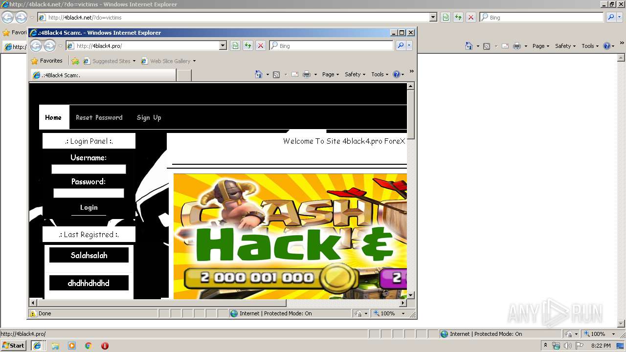Click Read Mail icon in front window

[x=295, y=74]
